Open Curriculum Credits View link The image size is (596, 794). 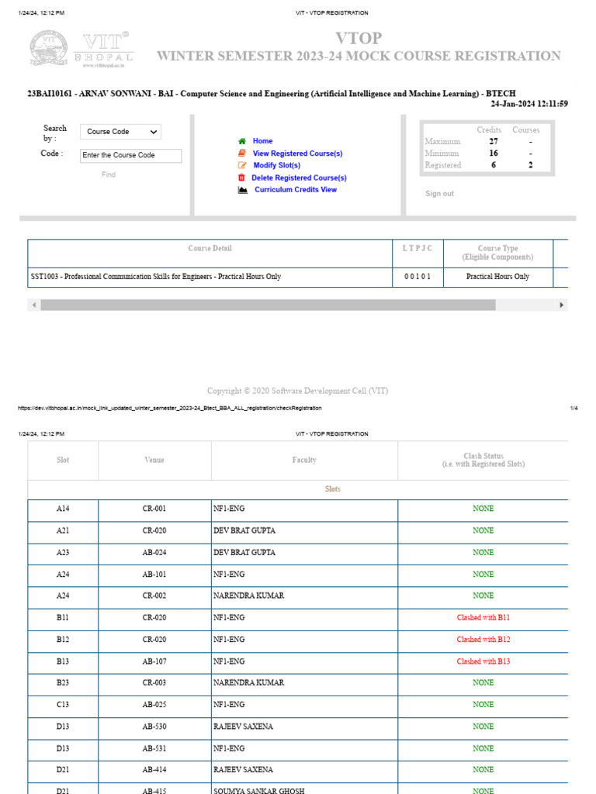[296, 189]
